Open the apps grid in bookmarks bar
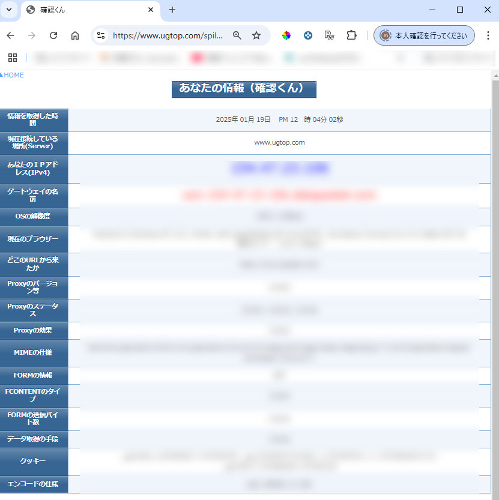Viewport: 499px width, 500px height. click(12, 58)
